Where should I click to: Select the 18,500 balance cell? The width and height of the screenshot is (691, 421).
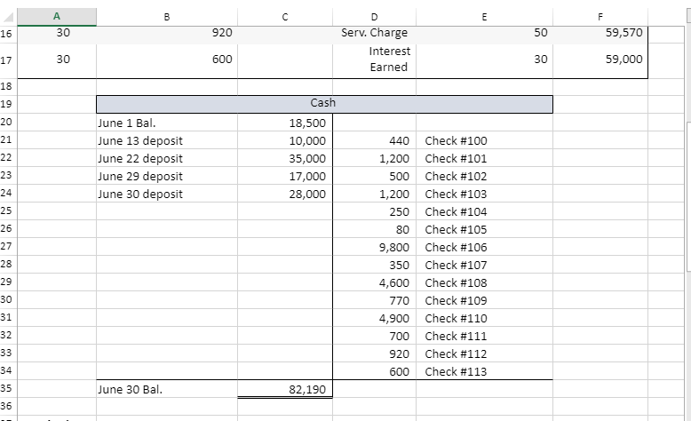click(285, 123)
